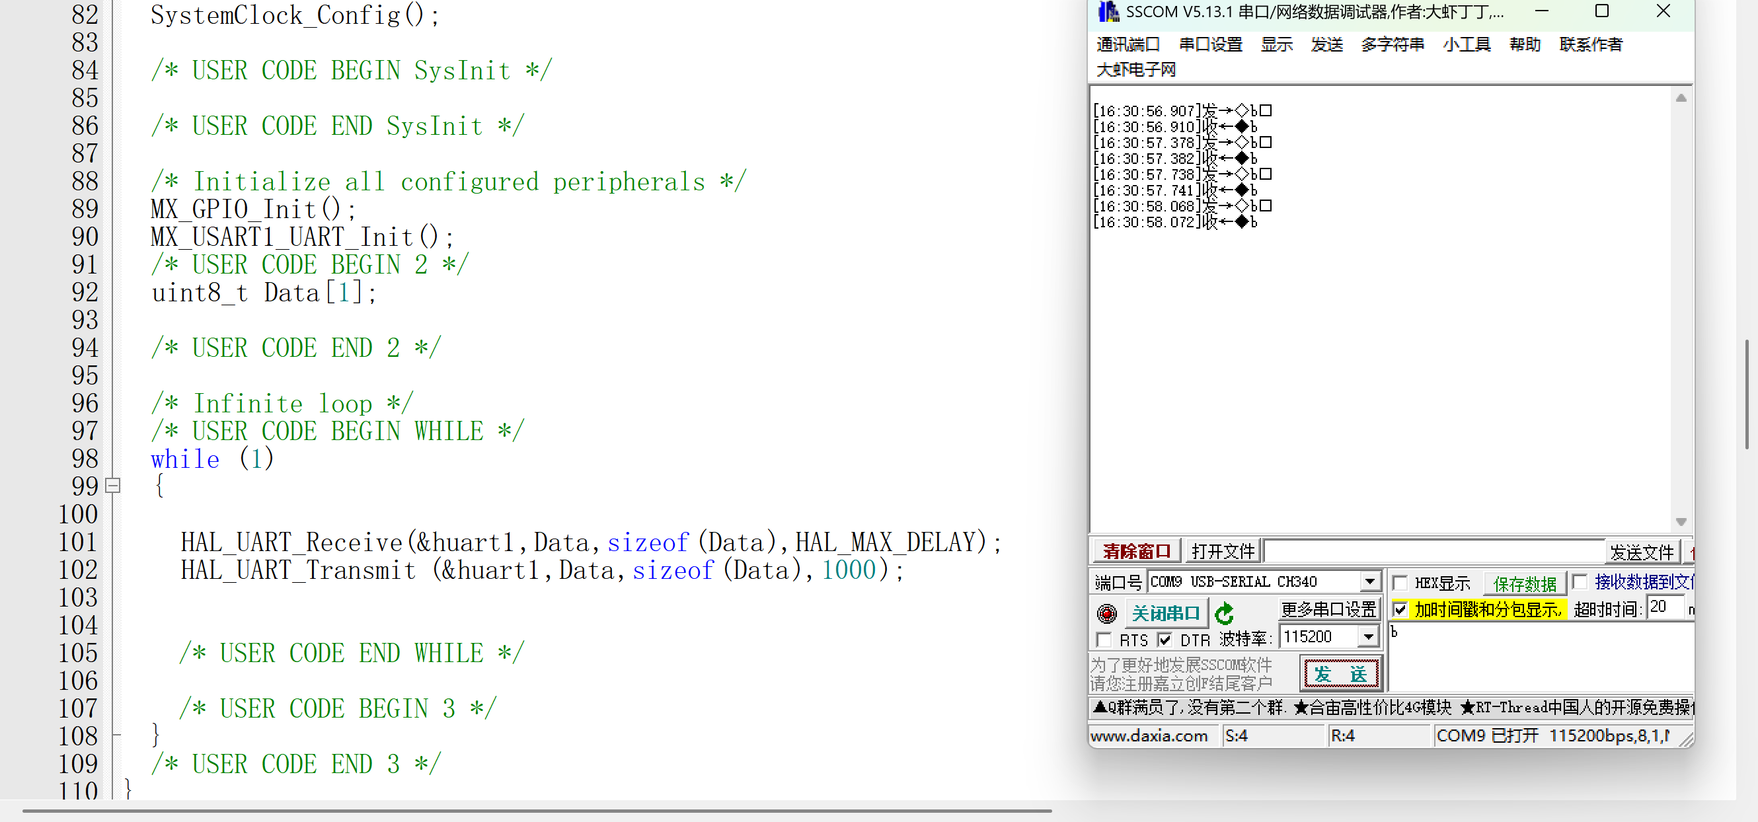Click the 超时时间 timeout input field
This screenshot has width=1758, height=822.
[x=1664, y=607]
